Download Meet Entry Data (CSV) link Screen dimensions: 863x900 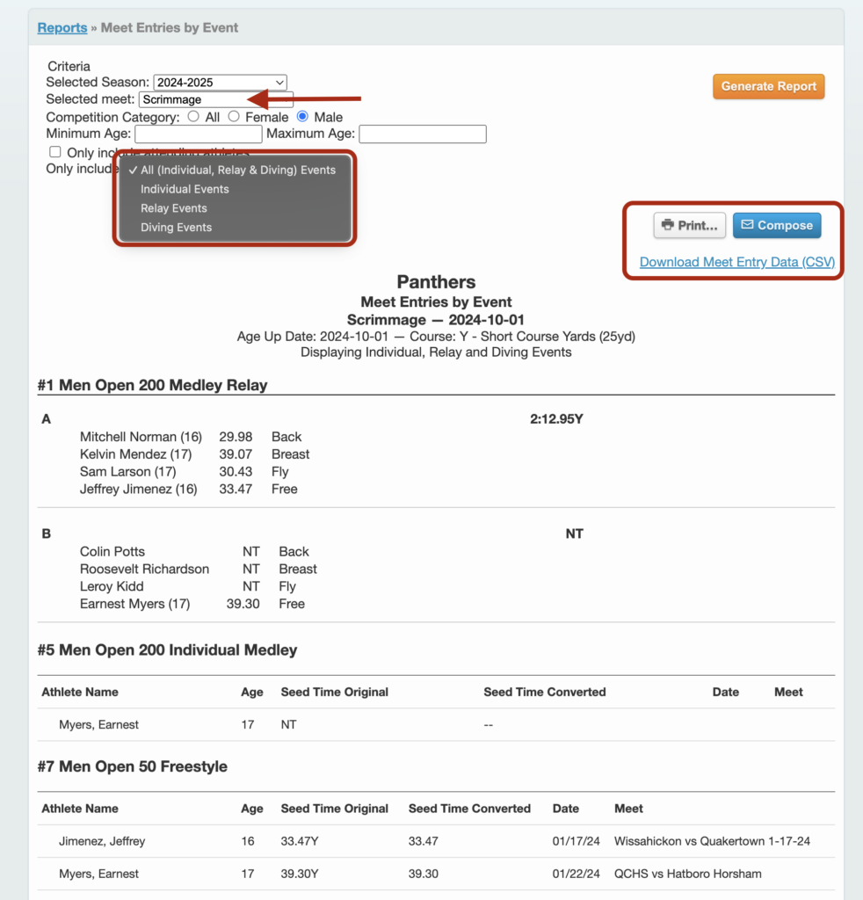click(x=736, y=262)
